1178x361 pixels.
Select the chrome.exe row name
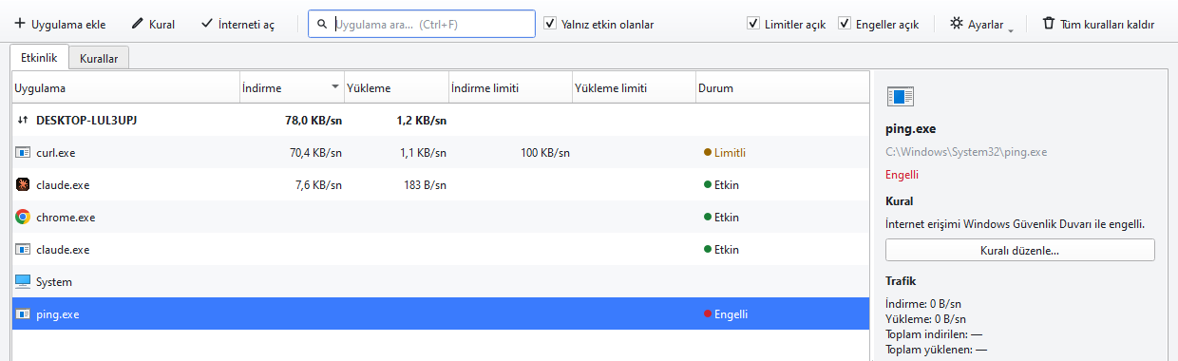pyautogui.click(x=66, y=218)
